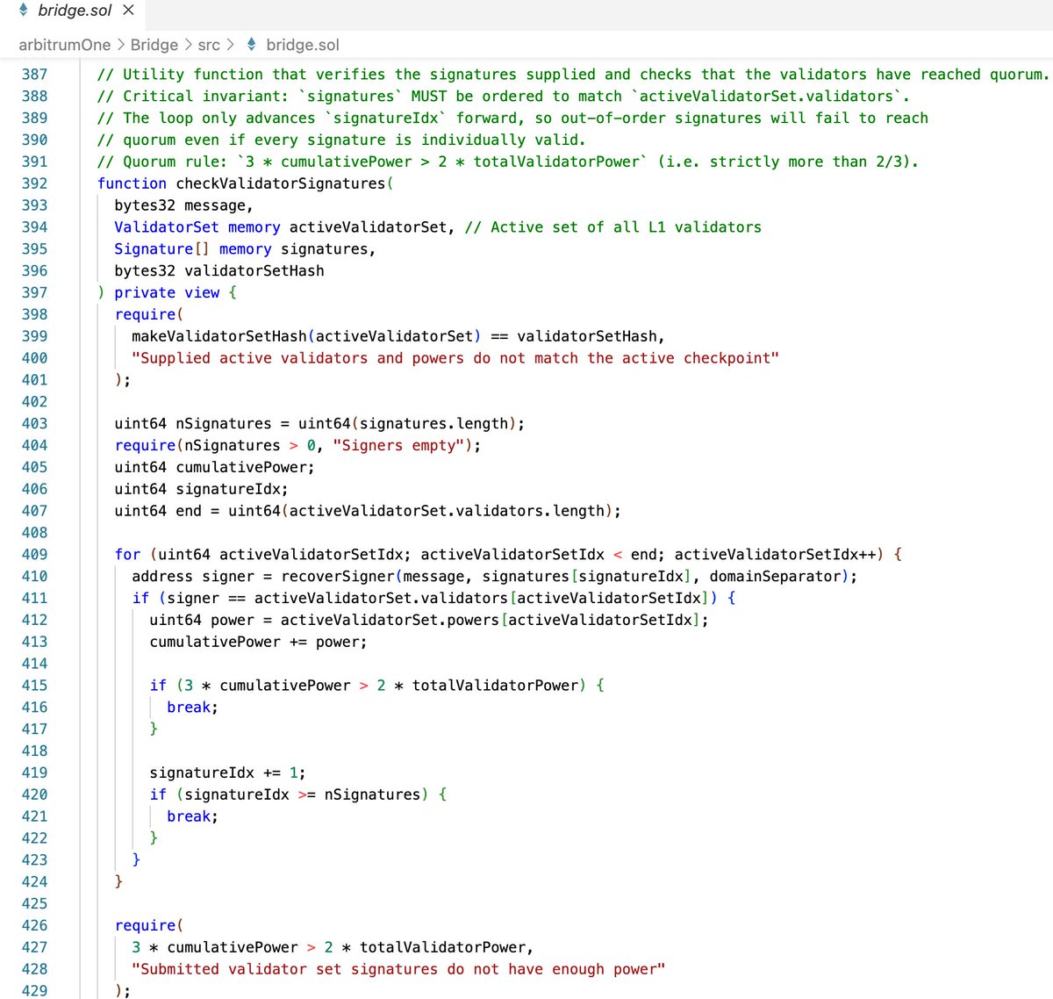Click 'domainSeparator' argument

tap(775, 577)
